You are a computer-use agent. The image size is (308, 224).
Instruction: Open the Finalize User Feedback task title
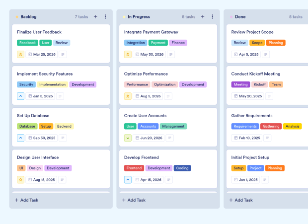point(39,32)
